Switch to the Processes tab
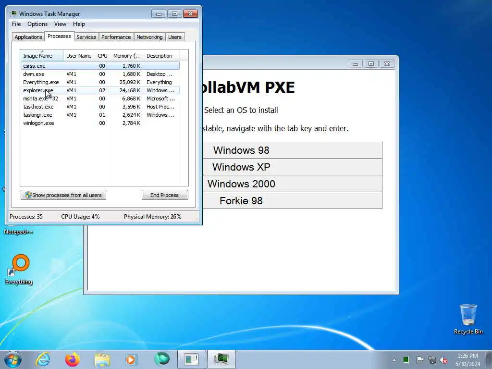This screenshot has width=492, height=369. coord(59,36)
